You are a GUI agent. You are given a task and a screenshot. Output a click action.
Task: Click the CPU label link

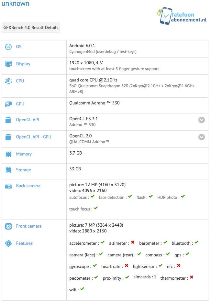click(20, 81)
